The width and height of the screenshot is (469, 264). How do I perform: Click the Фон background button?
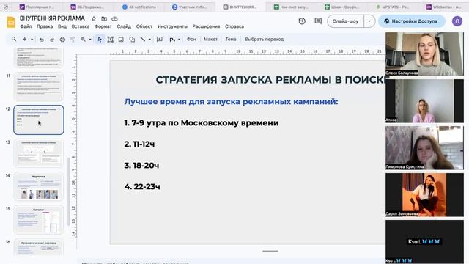point(191,39)
